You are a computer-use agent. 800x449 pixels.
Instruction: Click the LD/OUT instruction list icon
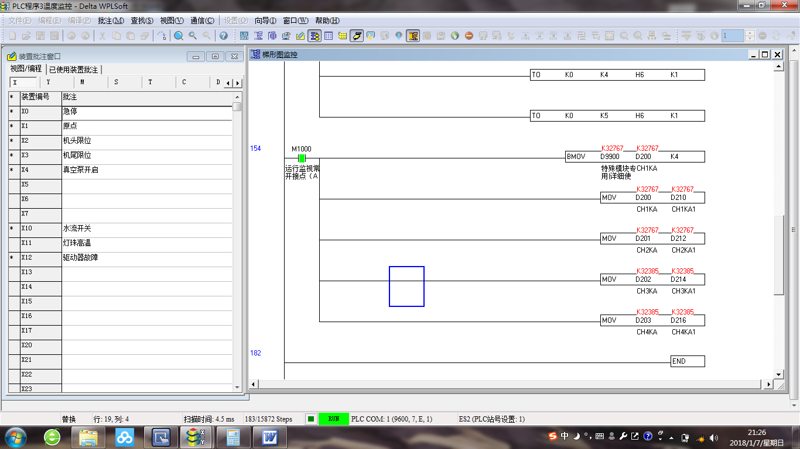click(244, 36)
